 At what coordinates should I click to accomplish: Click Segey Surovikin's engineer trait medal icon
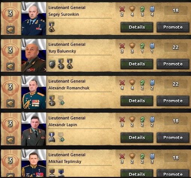tap(52, 27)
